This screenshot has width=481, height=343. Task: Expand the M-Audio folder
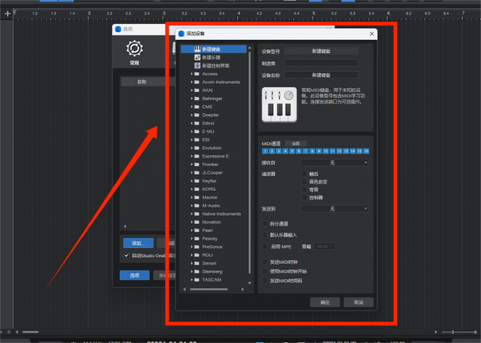coord(192,206)
